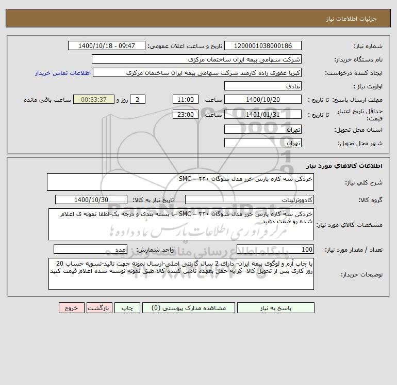Click the جزئیات اطلاعات نیاز header title
Screen dimensions: 397x385
coord(352,19)
